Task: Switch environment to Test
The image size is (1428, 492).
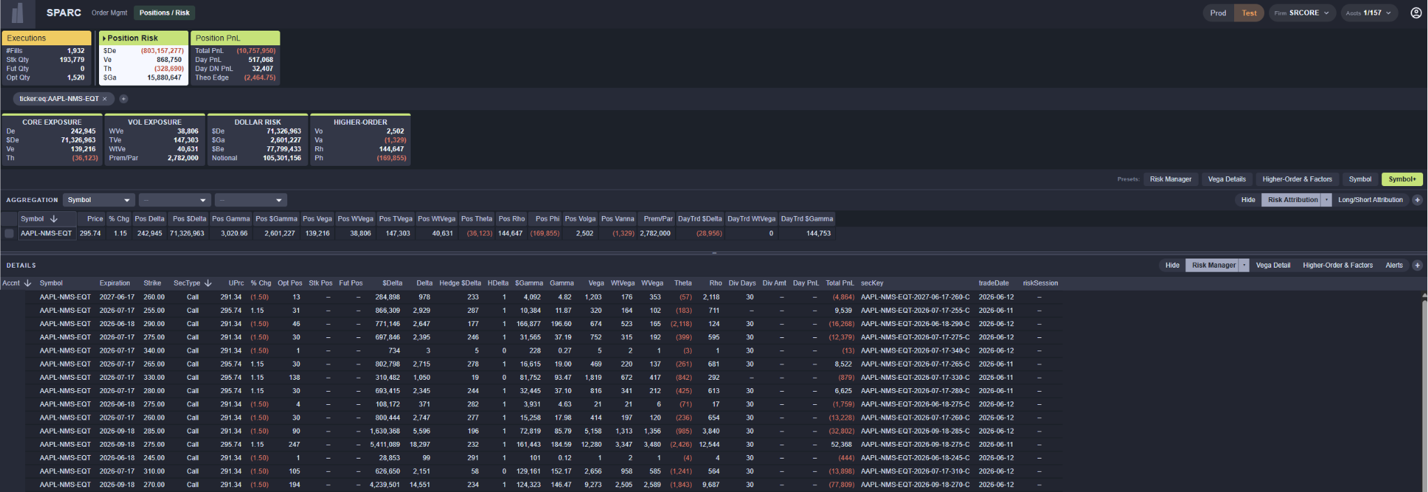Action: [1249, 13]
